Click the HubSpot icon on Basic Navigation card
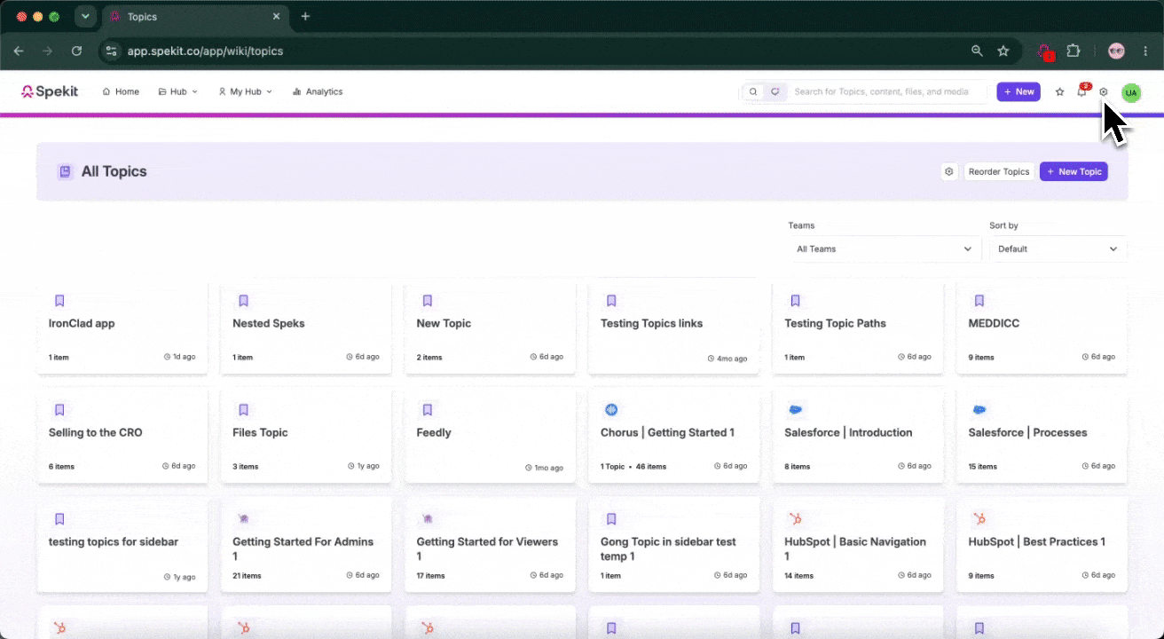The image size is (1164, 639). click(x=795, y=519)
